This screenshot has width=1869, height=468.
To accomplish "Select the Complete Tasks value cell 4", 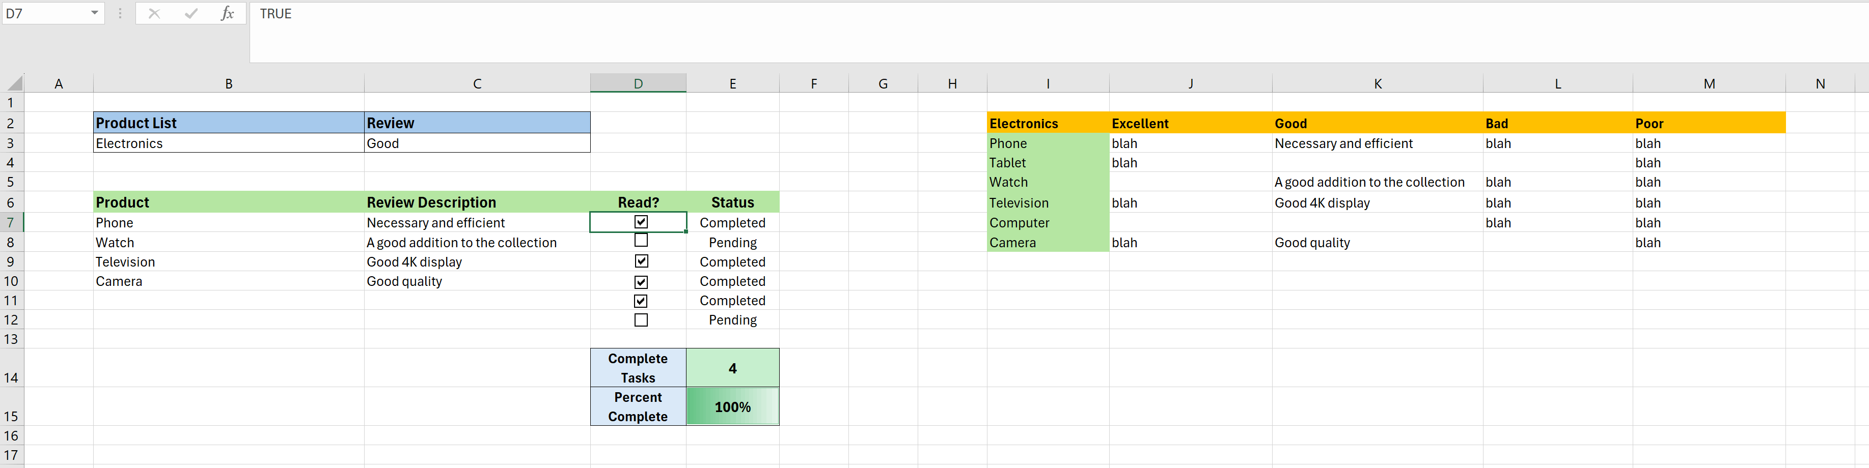I will coord(732,368).
